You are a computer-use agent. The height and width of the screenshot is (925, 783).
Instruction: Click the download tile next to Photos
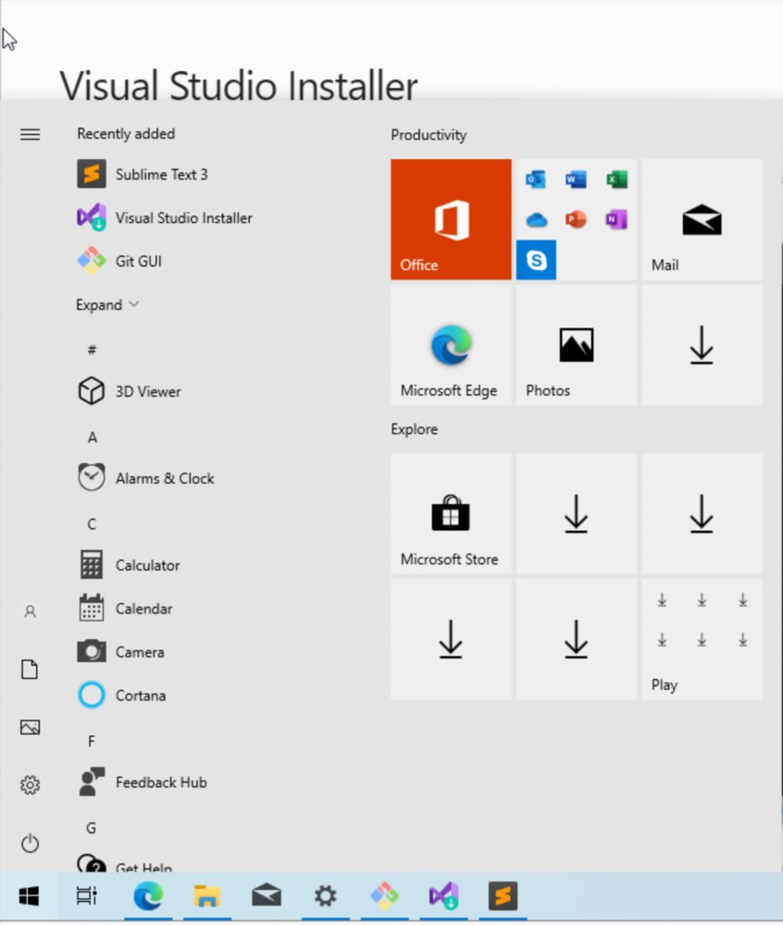coord(702,344)
